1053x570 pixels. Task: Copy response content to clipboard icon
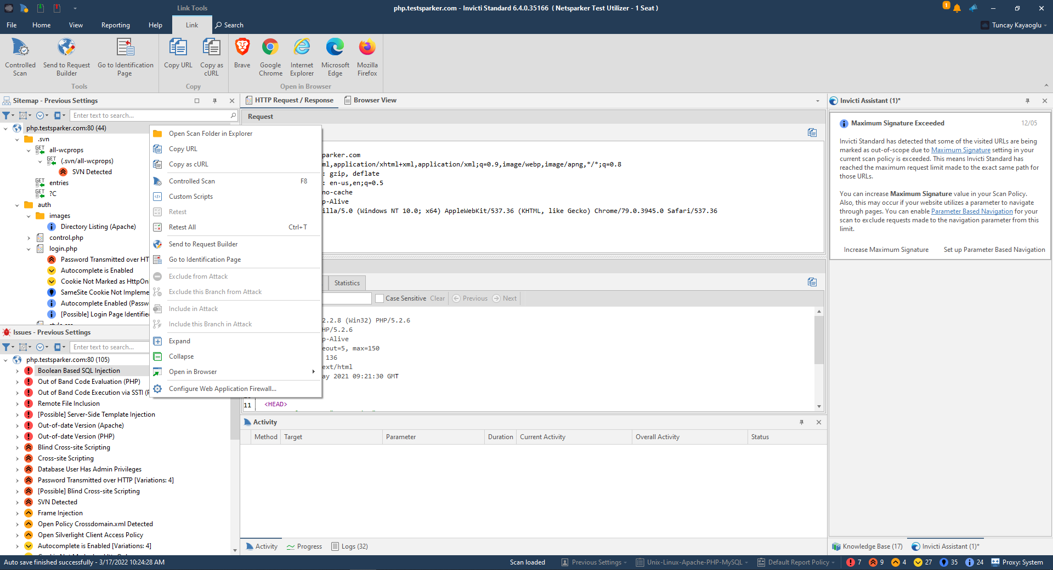[x=812, y=282]
